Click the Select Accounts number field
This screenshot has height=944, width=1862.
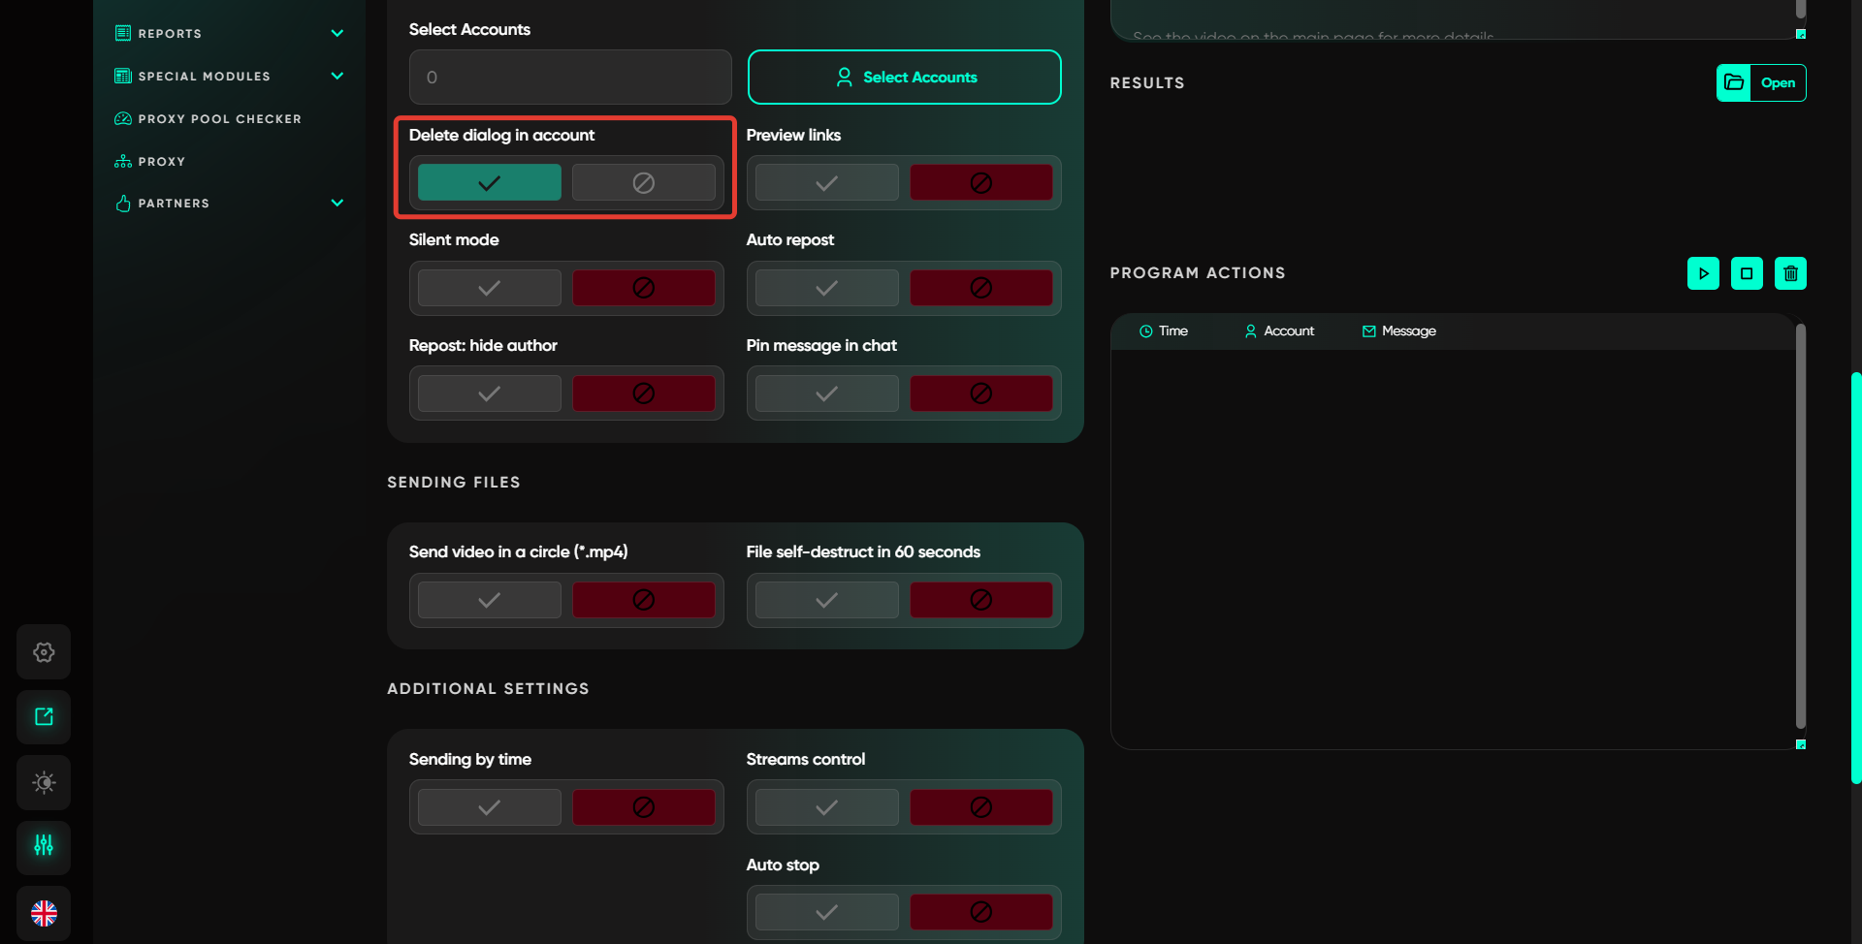click(569, 78)
